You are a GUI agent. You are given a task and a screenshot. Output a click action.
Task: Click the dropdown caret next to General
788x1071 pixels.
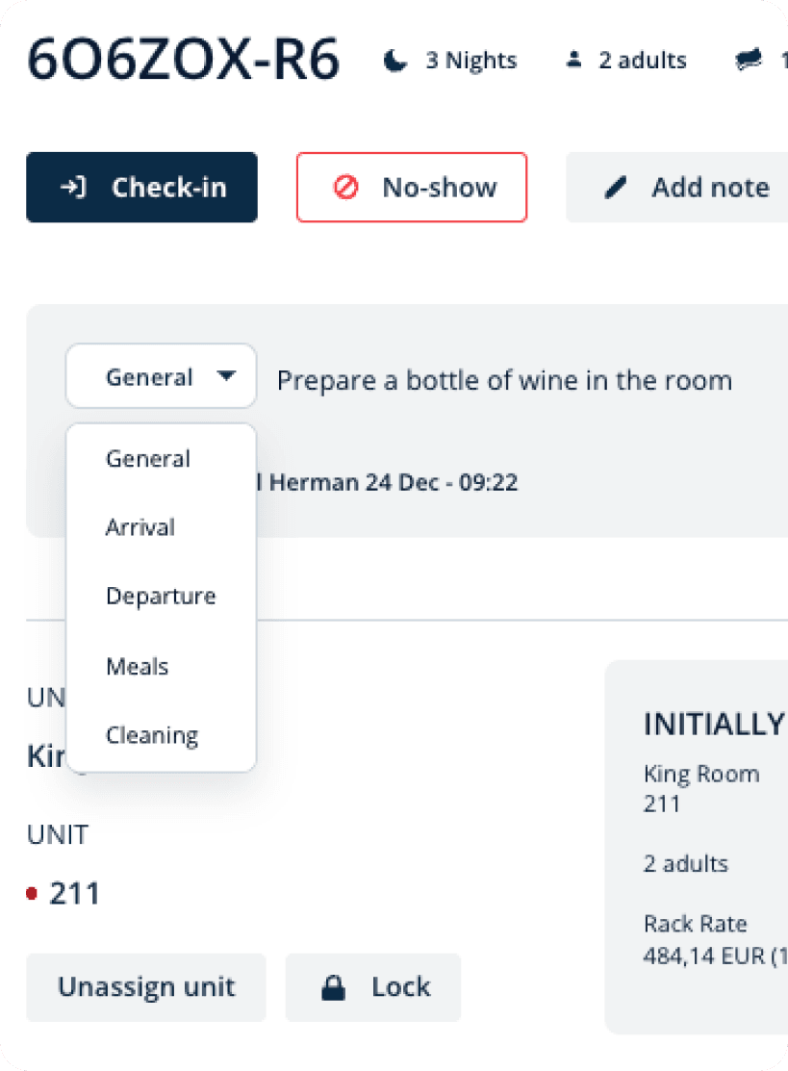(226, 375)
